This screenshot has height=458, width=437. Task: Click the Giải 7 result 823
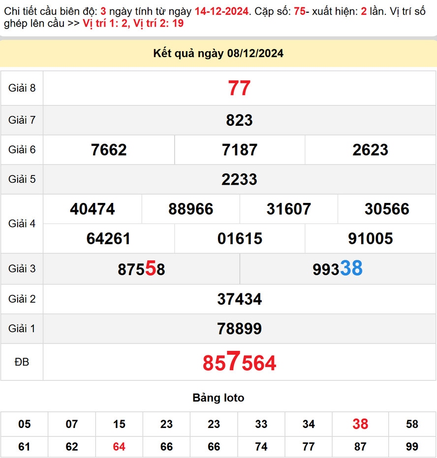(x=239, y=120)
